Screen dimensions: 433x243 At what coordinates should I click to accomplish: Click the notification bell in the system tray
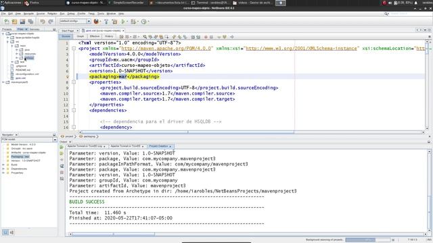415,3
